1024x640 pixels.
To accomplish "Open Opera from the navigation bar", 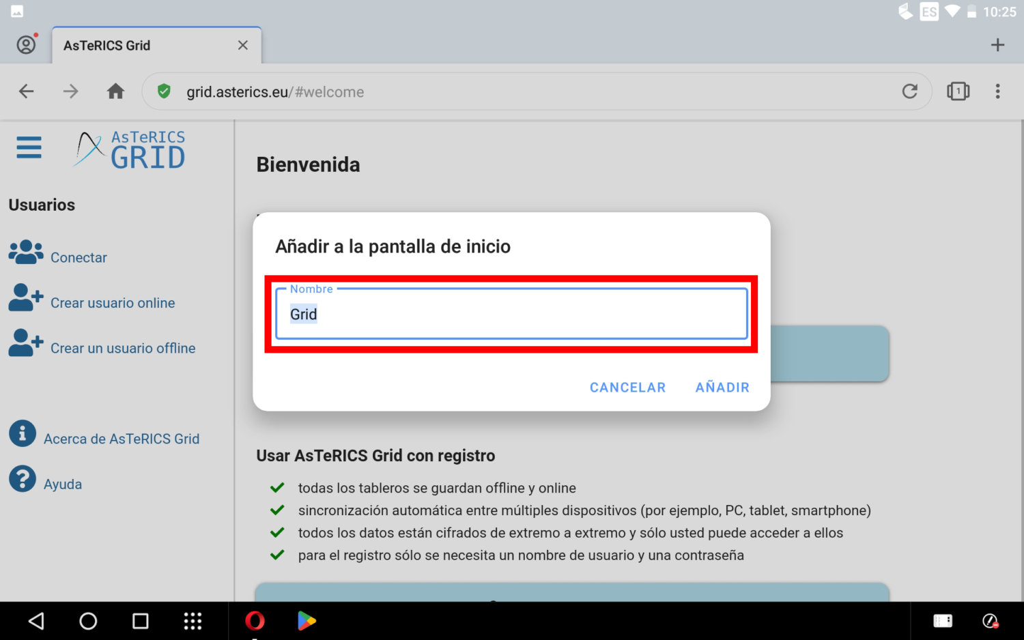I will click(x=255, y=621).
